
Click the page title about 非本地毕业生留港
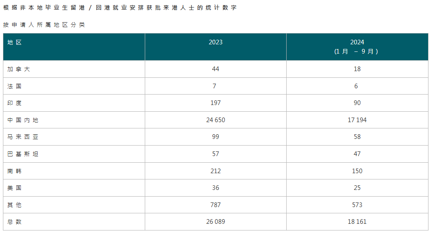coord(120,8)
